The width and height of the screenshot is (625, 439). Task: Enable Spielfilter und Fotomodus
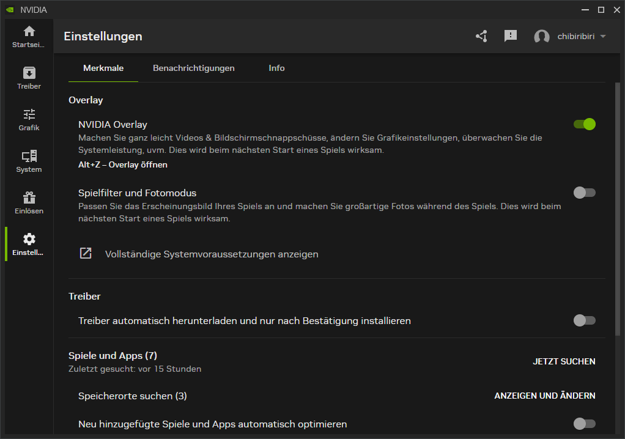(x=584, y=193)
